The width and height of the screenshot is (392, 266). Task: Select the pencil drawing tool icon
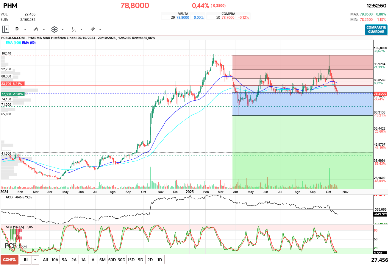(93, 29)
